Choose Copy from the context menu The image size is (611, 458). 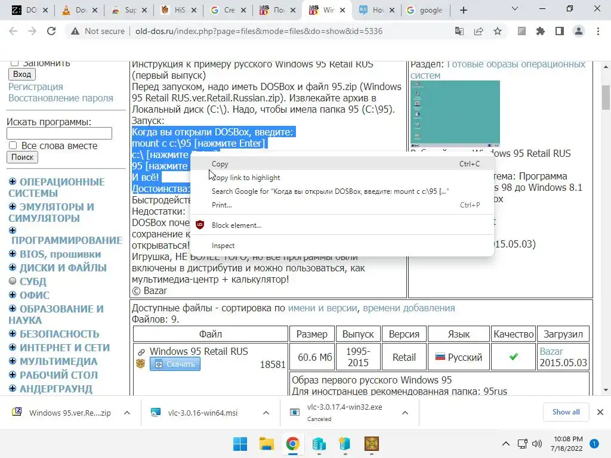342,164
